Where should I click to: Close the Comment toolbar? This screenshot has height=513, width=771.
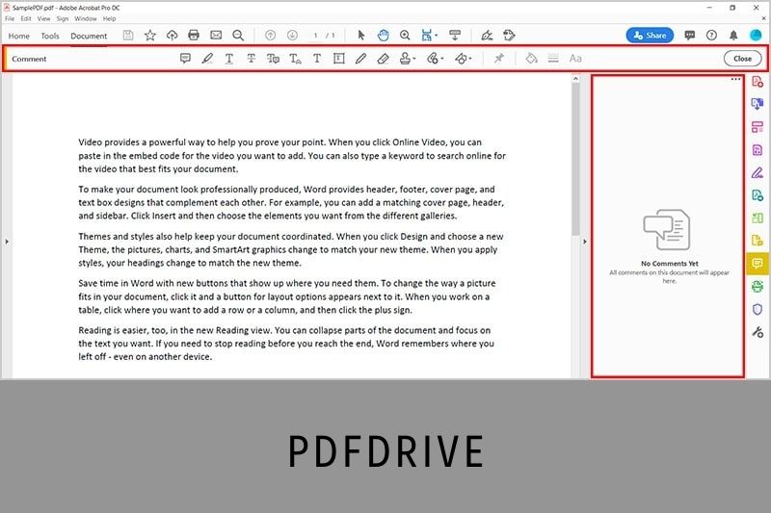tap(742, 59)
